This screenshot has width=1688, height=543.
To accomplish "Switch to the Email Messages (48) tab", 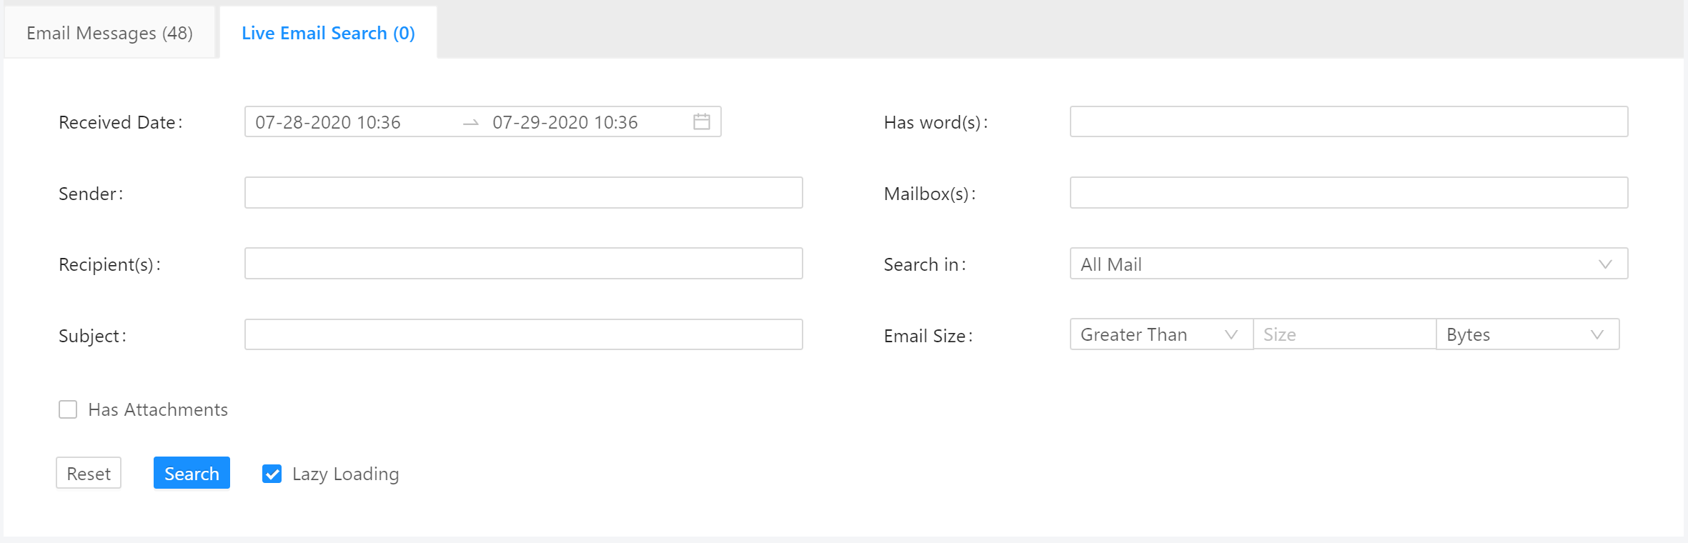I will click(109, 33).
